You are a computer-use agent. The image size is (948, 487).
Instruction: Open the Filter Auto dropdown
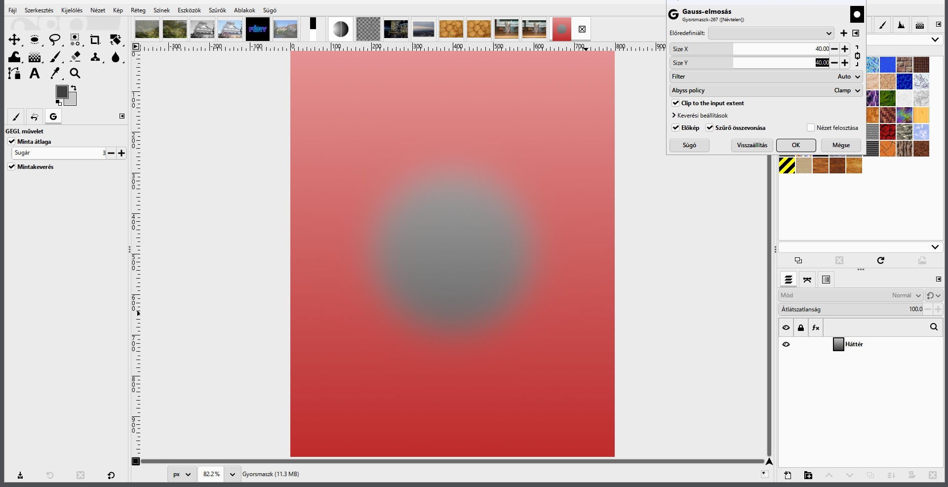[766, 77]
